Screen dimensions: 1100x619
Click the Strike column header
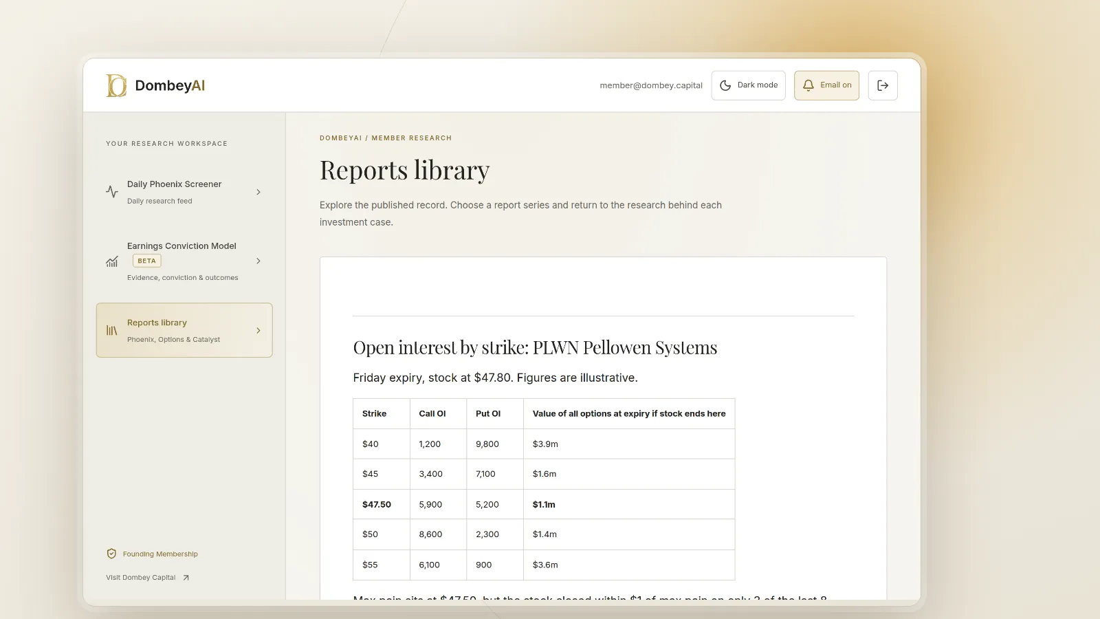tap(382, 414)
